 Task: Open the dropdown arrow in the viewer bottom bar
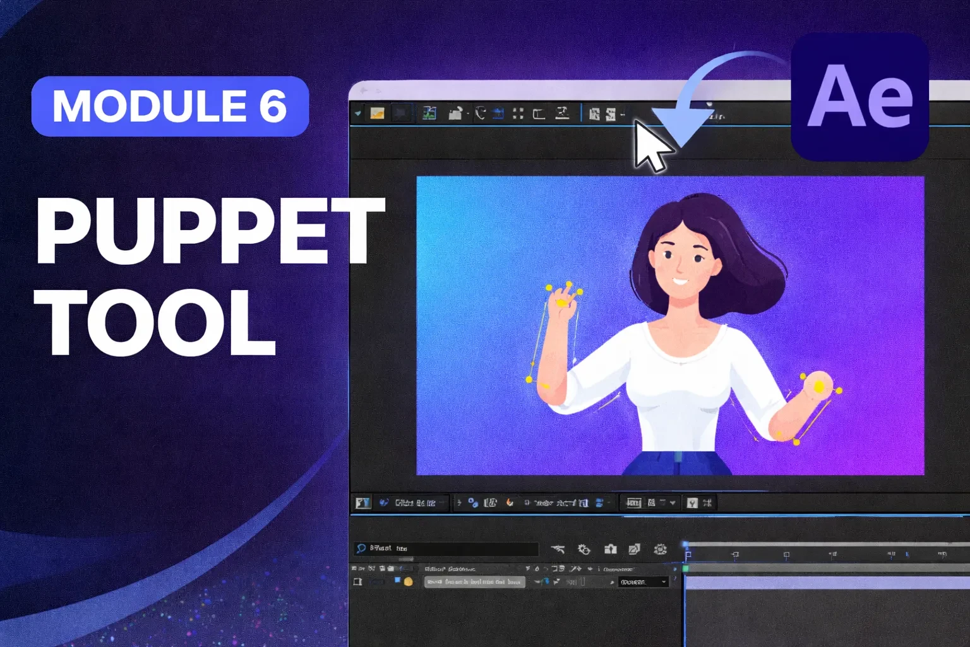click(673, 503)
